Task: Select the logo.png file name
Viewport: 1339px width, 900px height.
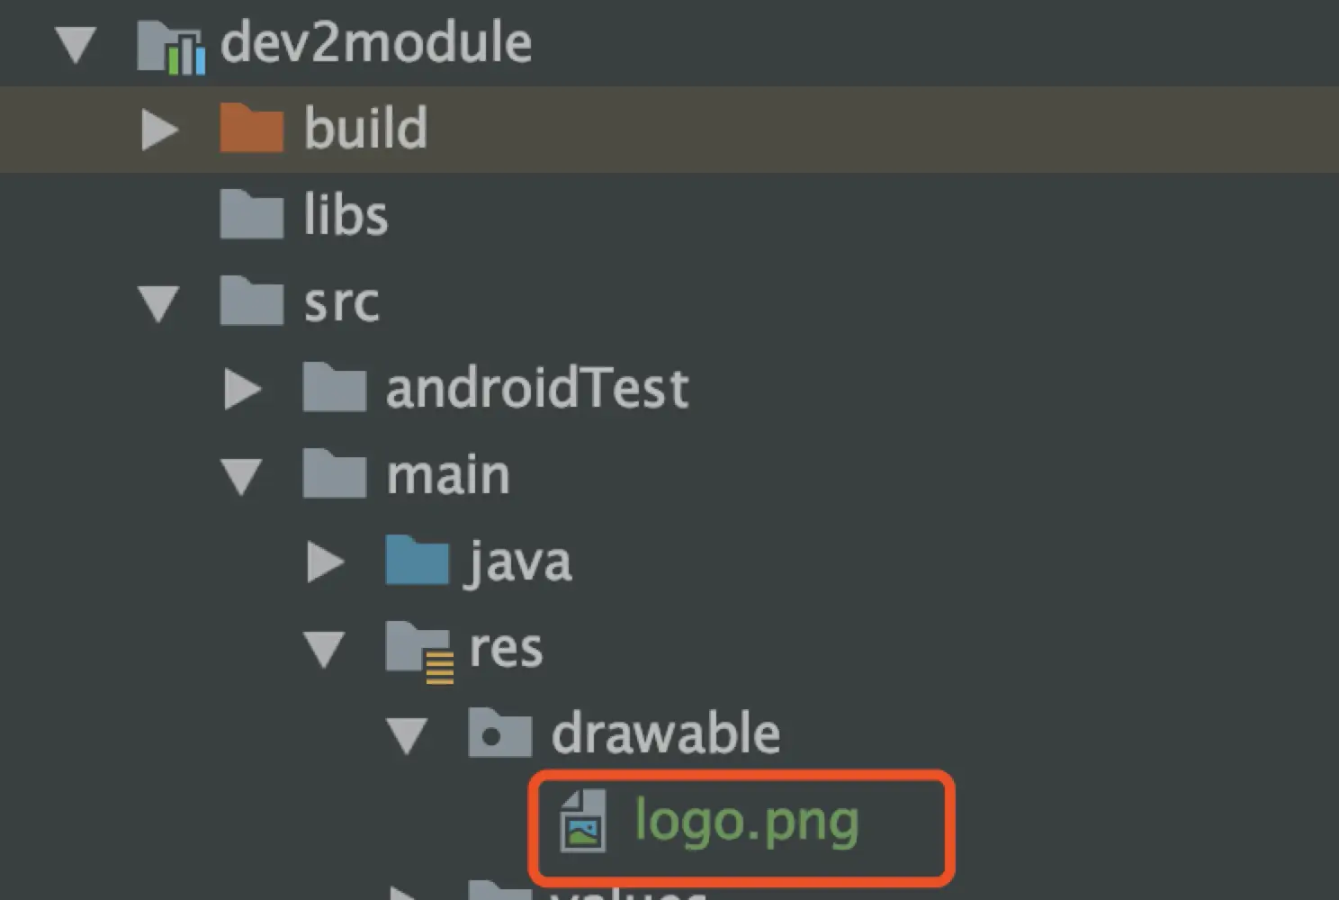Action: pos(746,821)
